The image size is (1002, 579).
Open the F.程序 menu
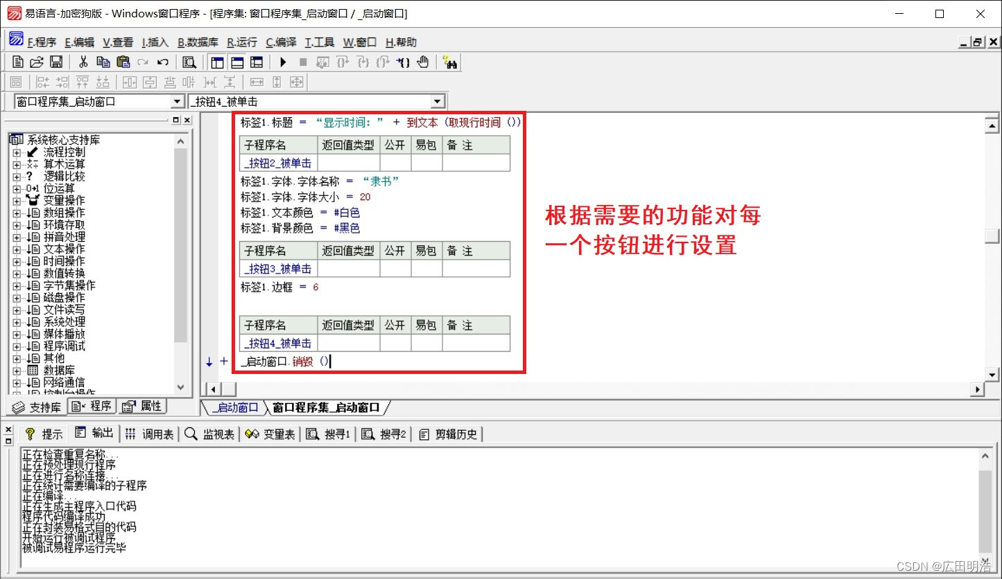click(42, 42)
